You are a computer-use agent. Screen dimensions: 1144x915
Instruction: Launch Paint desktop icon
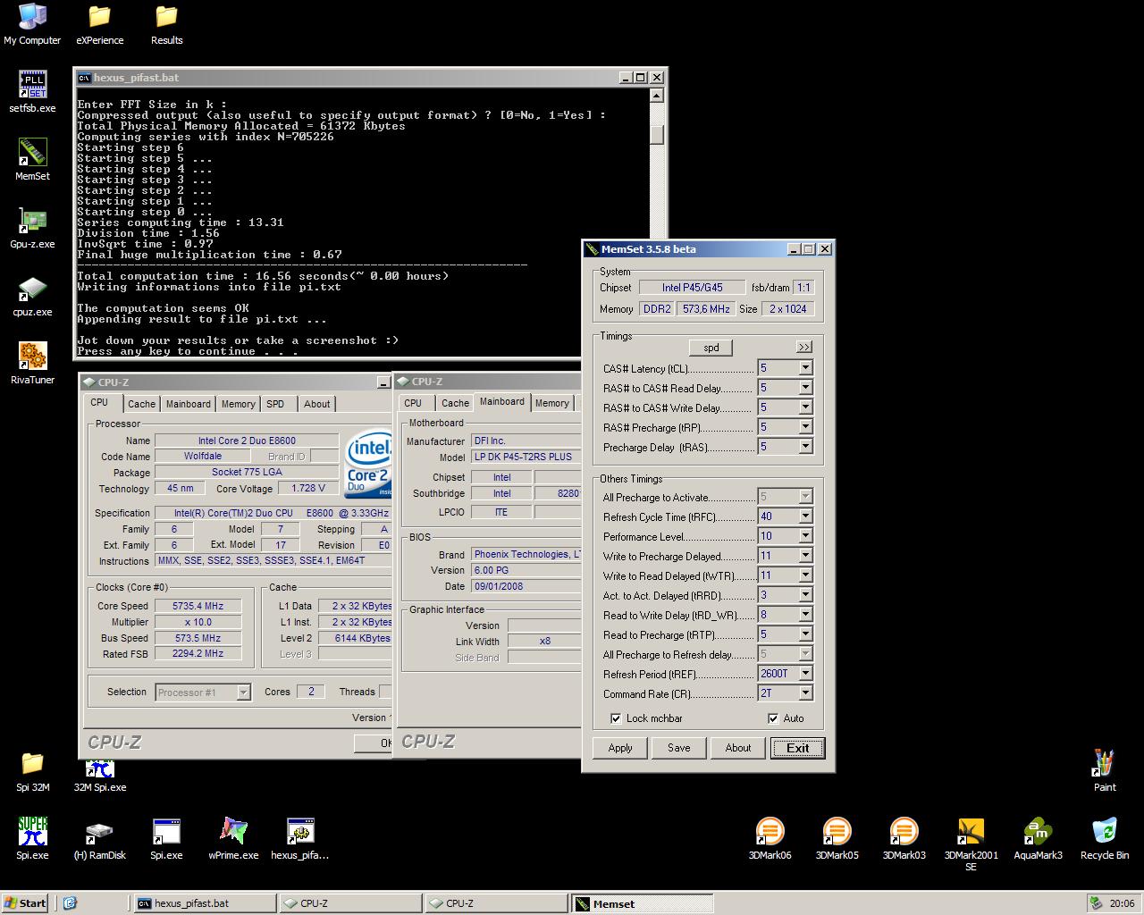1105,771
